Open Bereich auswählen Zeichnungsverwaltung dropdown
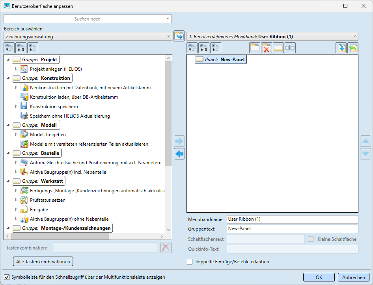 point(168,36)
